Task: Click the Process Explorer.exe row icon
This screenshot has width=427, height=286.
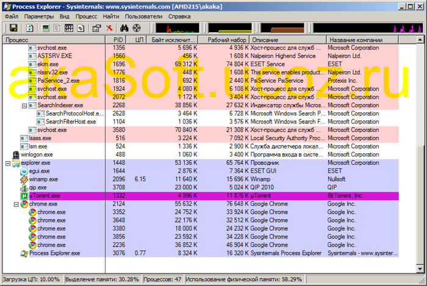Action: coord(24,253)
